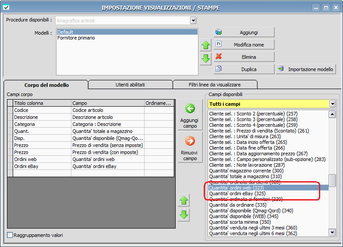Select Cliente sel. : Campo personalizzato (sub-opzione) (283)
Viewport: 343px width, 247px height.
pyautogui.click(x=269, y=159)
